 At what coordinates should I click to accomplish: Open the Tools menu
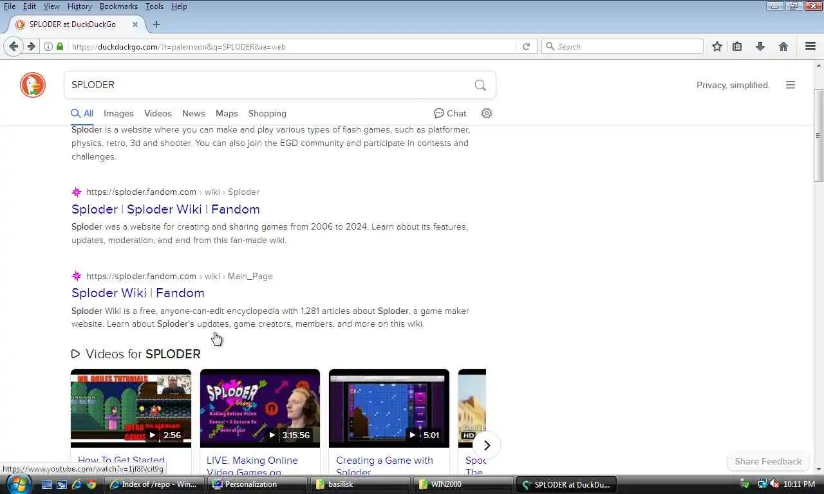(x=154, y=6)
